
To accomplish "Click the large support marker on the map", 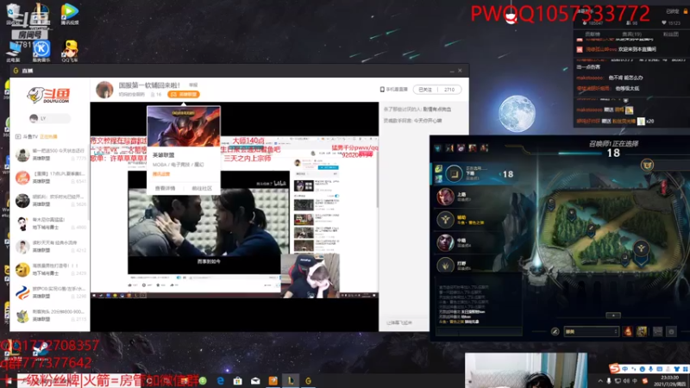I will coord(641,249).
